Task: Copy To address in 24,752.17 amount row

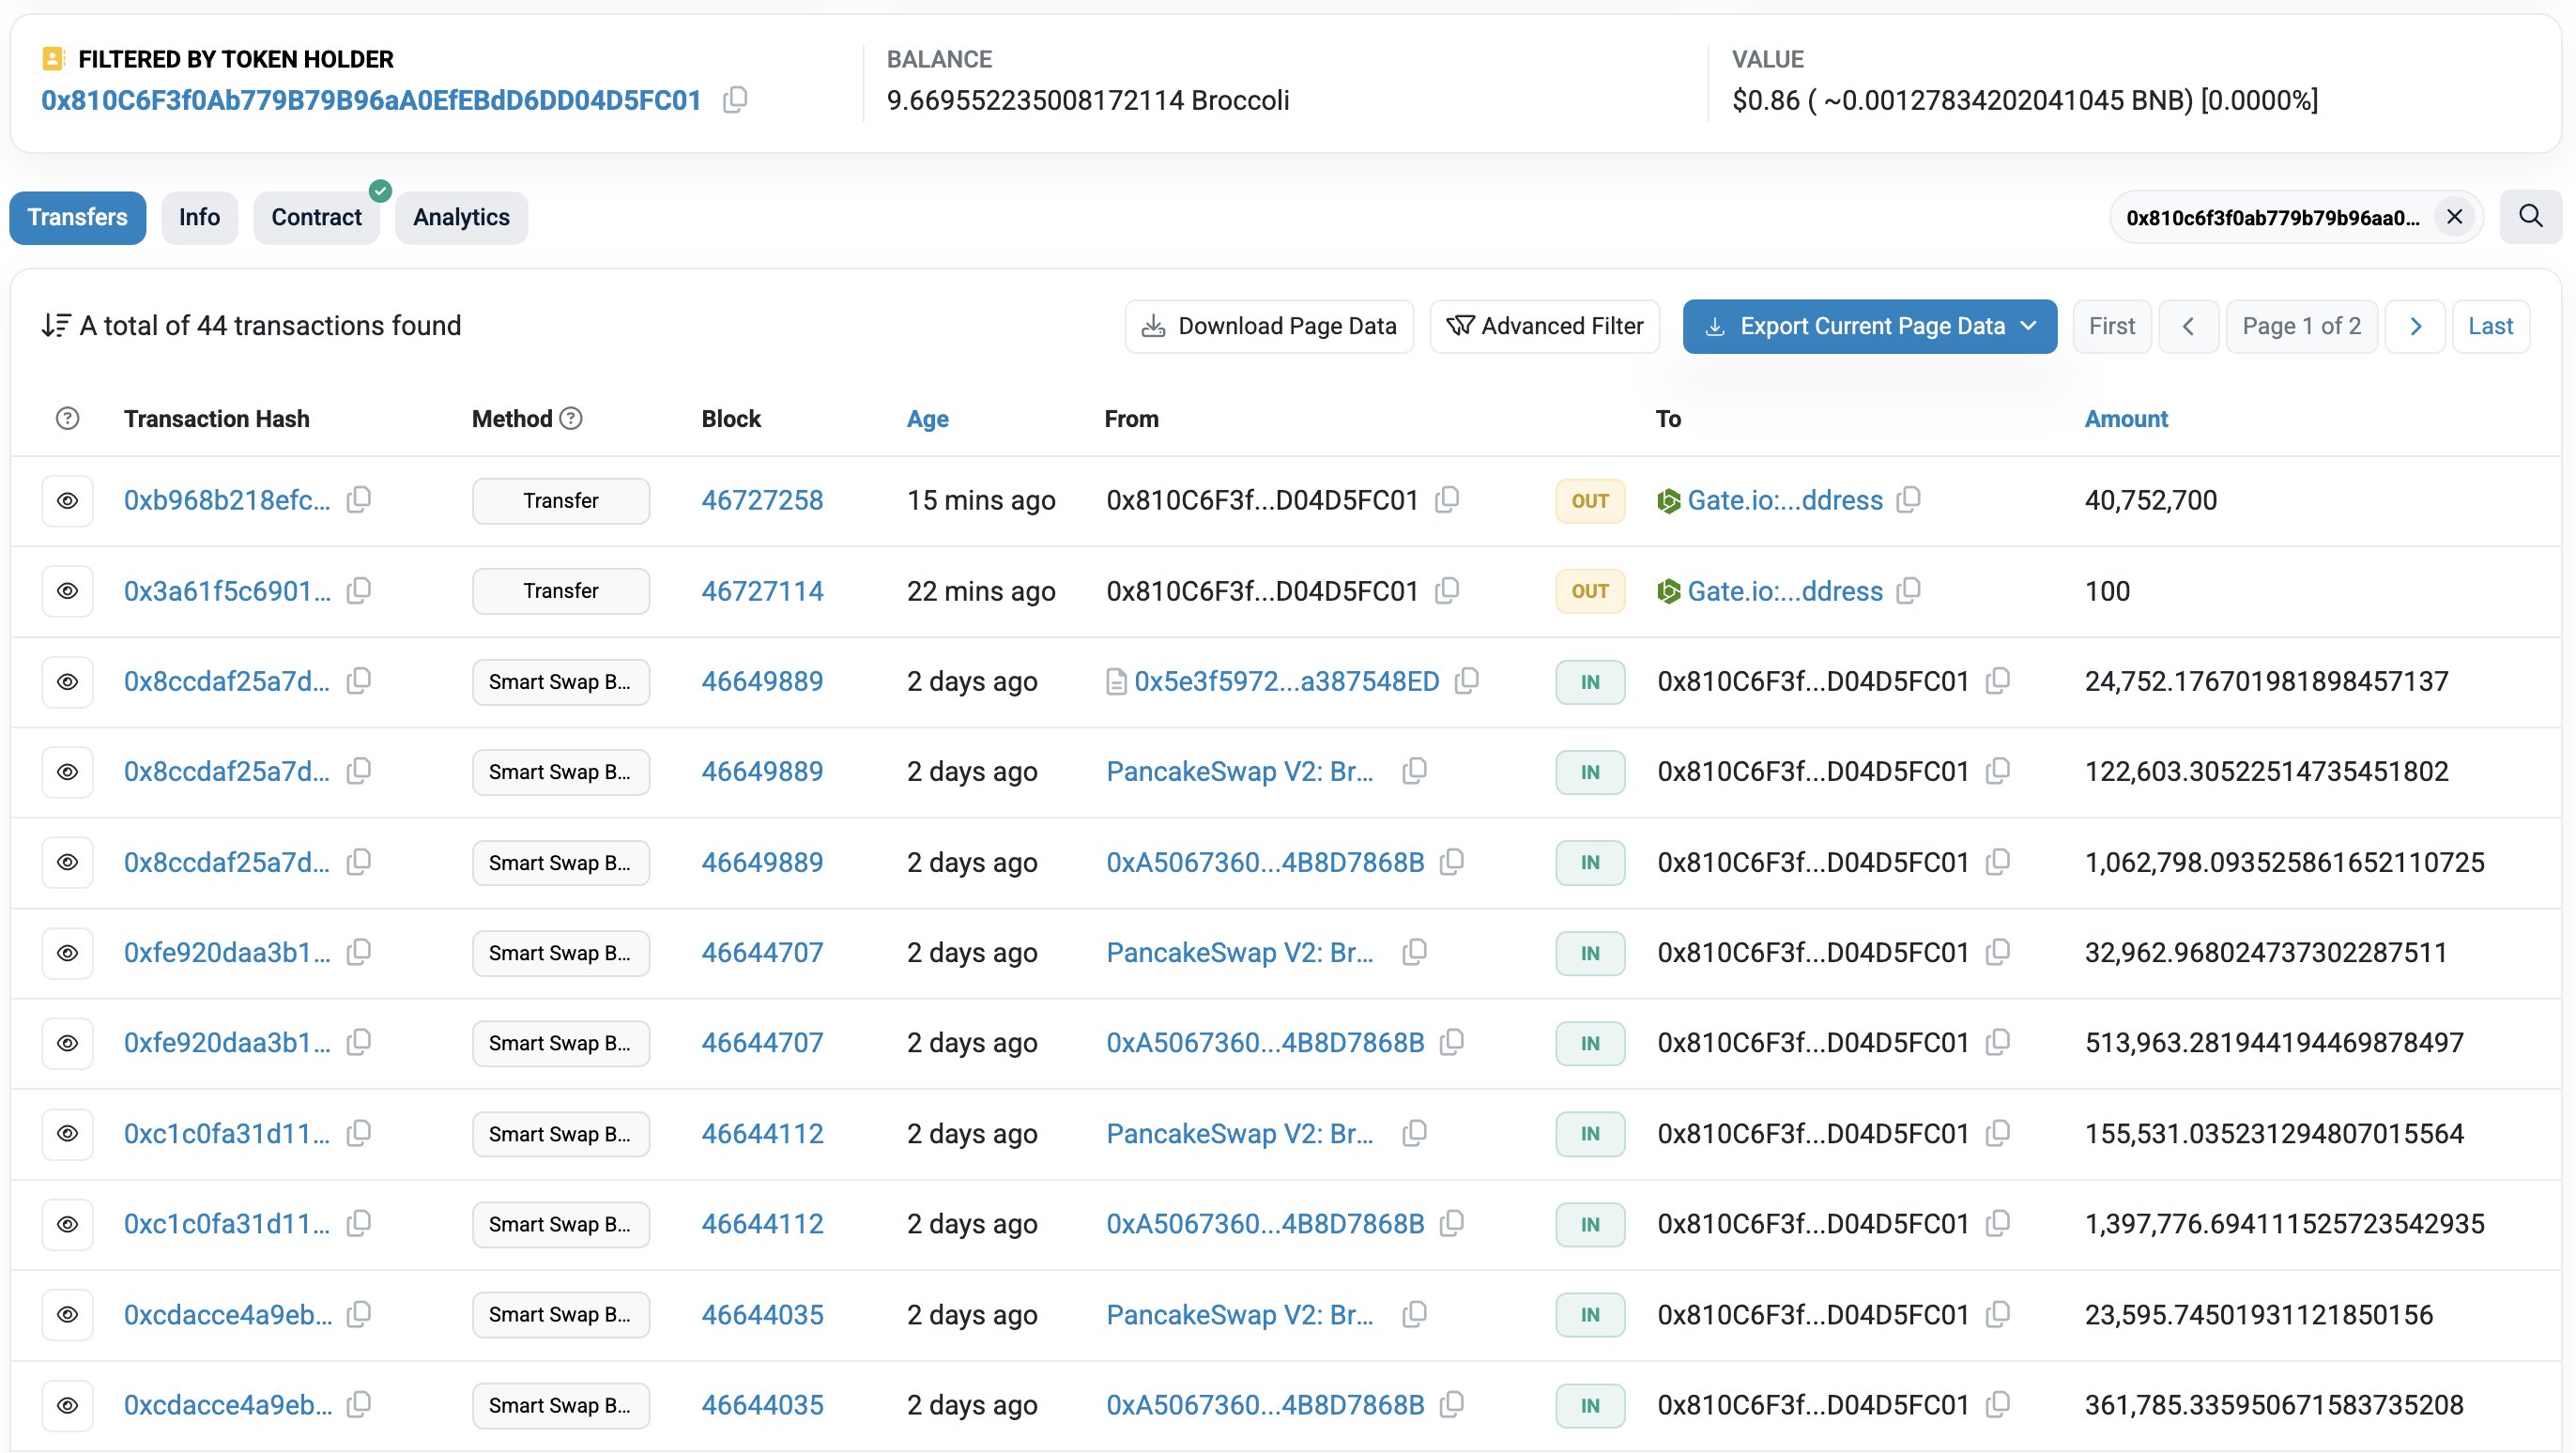Action: (1998, 680)
